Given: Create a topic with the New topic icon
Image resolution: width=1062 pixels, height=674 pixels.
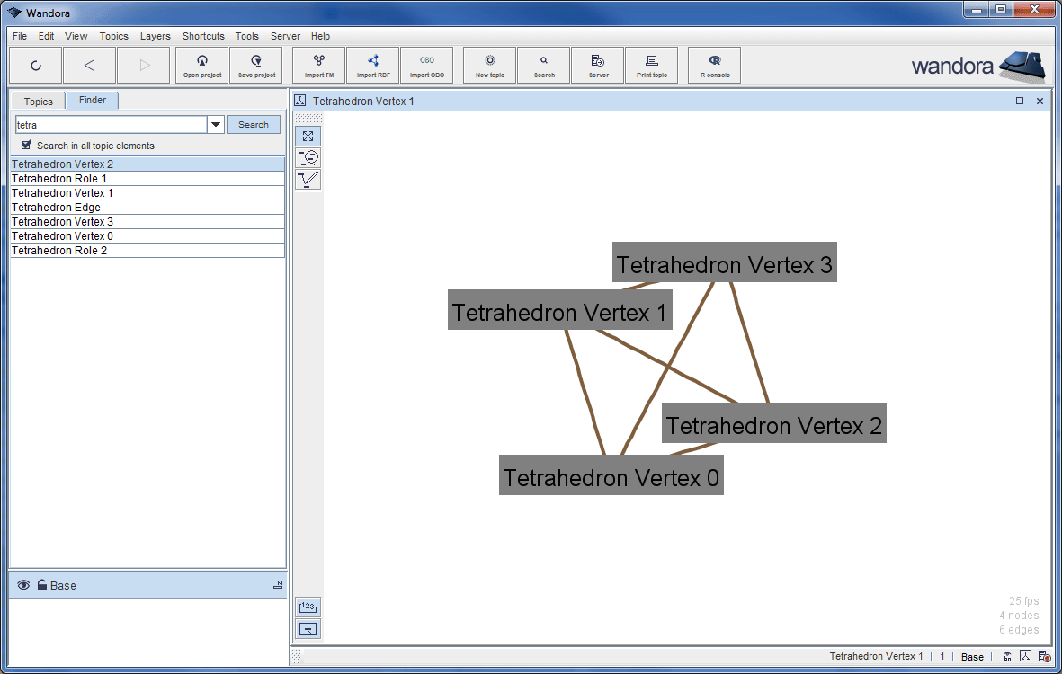Looking at the screenshot, I should point(488,65).
